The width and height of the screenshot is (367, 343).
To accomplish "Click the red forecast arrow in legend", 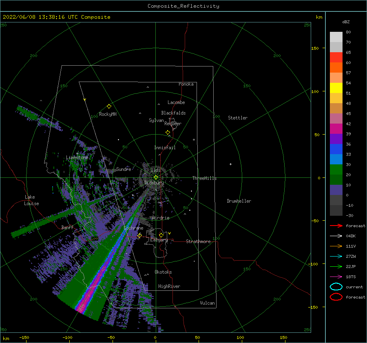I will tap(336, 226).
